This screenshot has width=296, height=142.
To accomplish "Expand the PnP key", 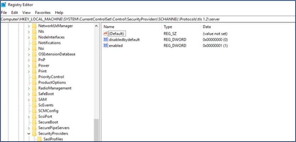I will (x=29, y=60).
